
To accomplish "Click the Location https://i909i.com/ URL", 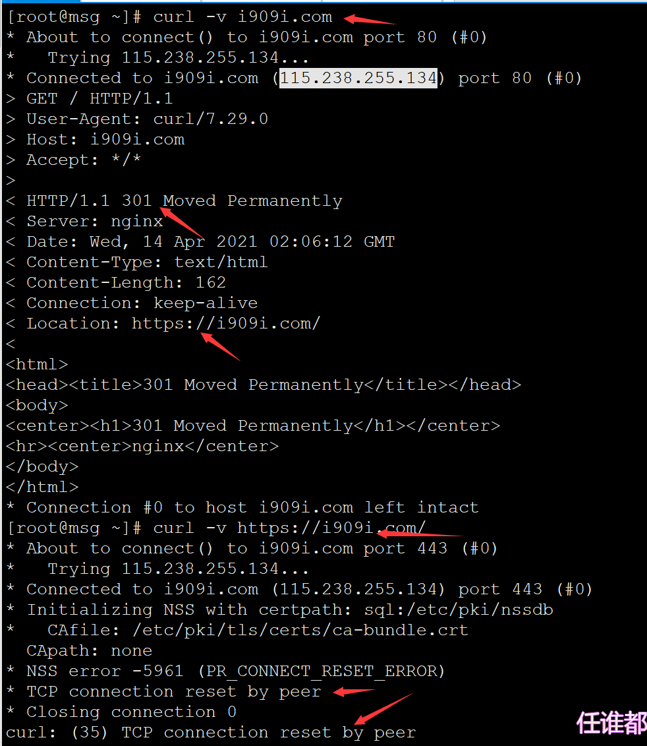I will tap(226, 323).
